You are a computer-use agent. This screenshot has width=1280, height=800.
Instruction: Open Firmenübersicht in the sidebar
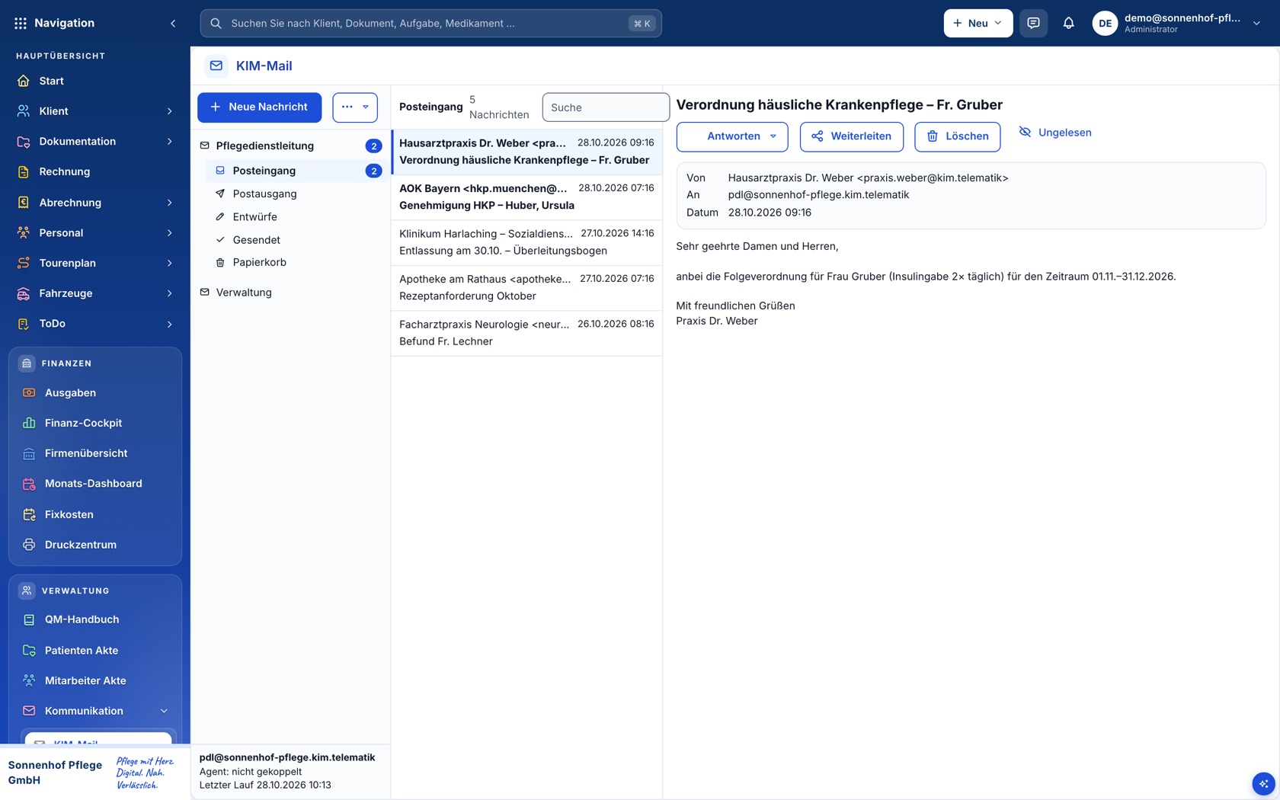(x=95, y=453)
